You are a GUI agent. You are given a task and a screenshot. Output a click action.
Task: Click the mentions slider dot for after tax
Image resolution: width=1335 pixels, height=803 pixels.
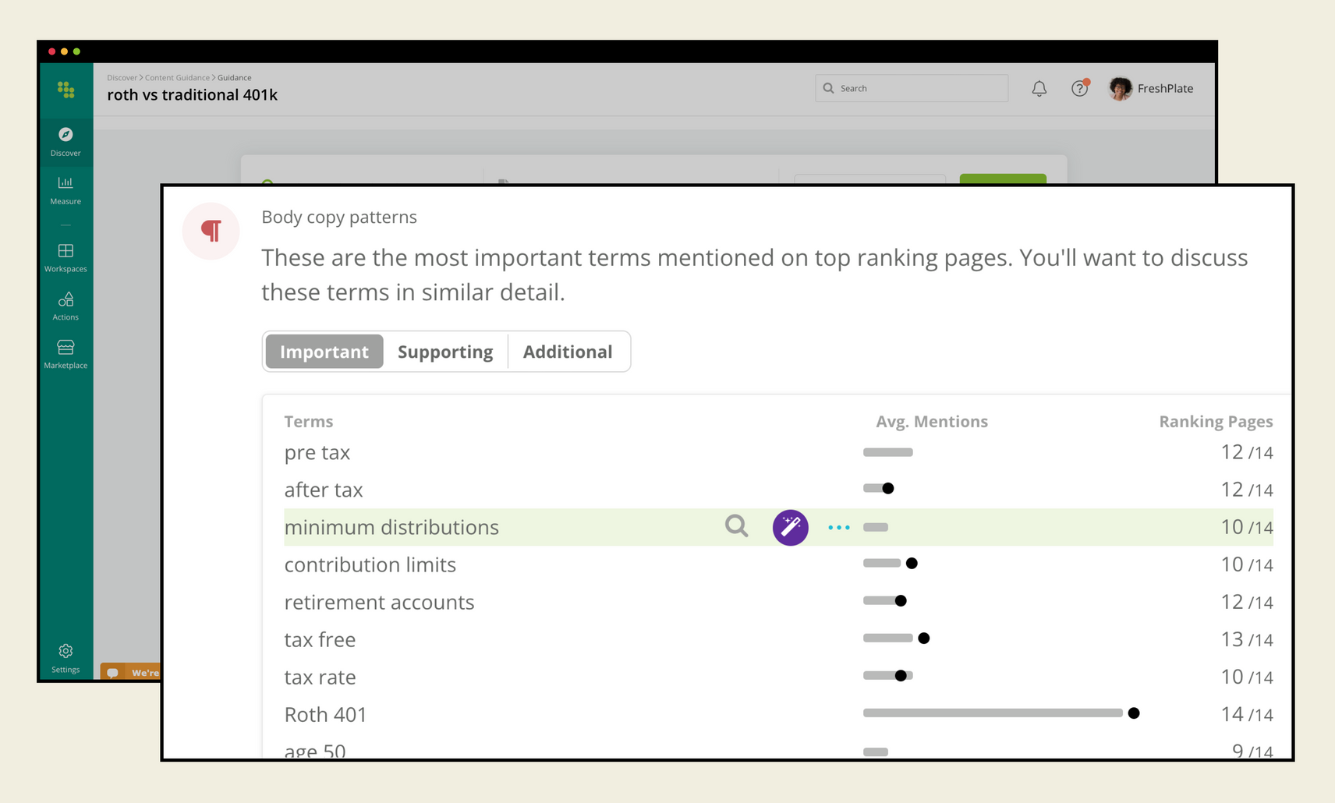point(887,488)
